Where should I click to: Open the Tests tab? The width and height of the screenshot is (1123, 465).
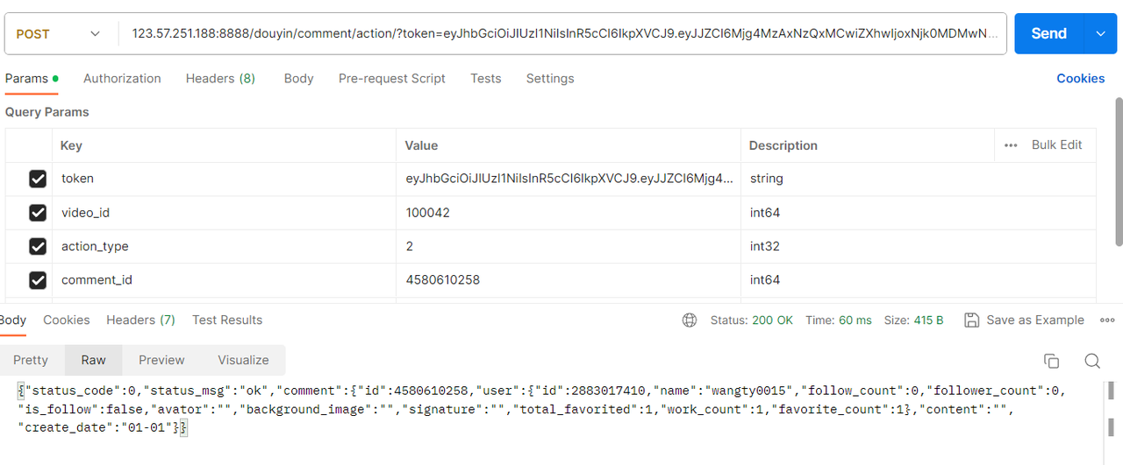pos(485,78)
